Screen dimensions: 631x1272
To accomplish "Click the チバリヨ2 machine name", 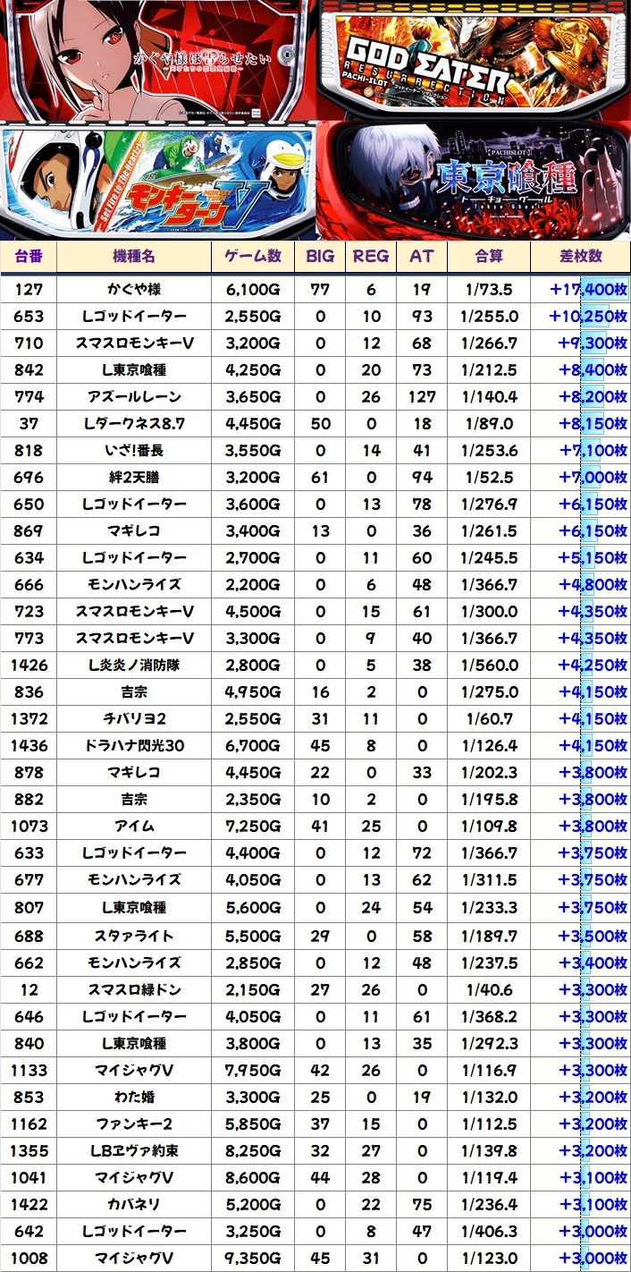I will (x=134, y=719).
